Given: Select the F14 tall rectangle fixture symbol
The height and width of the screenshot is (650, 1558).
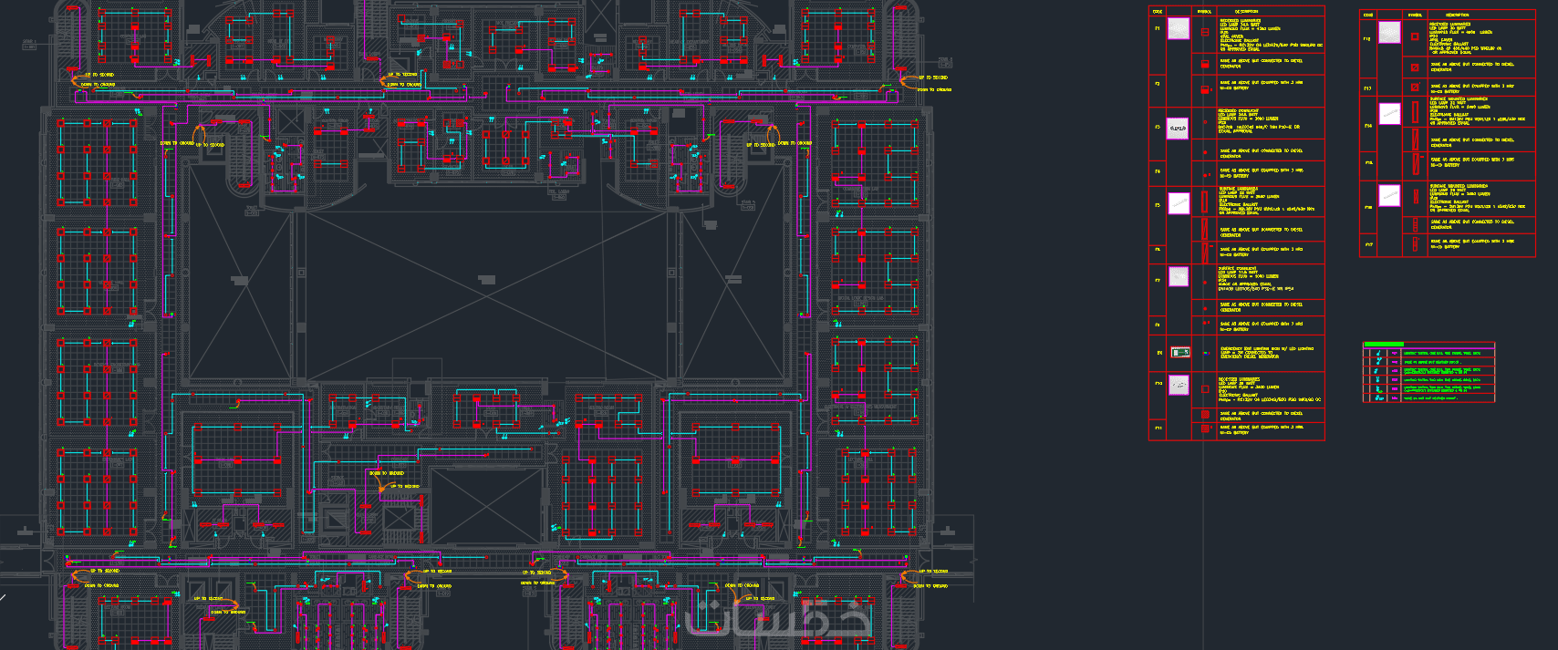Looking at the screenshot, I should [x=1415, y=111].
